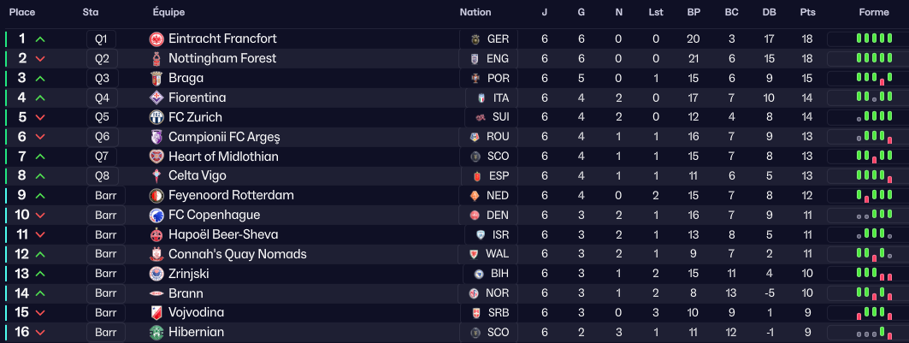Sort table by Pts column header
The height and width of the screenshot is (343, 909).
pos(806,13)
